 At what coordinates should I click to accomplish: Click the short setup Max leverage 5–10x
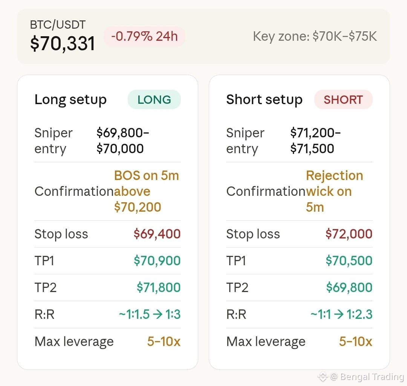pos(355,341)
